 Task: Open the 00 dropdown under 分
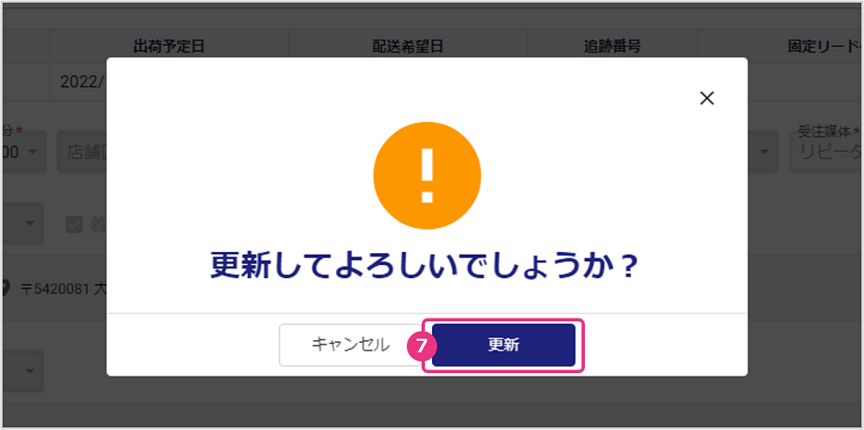coord(22,151)
